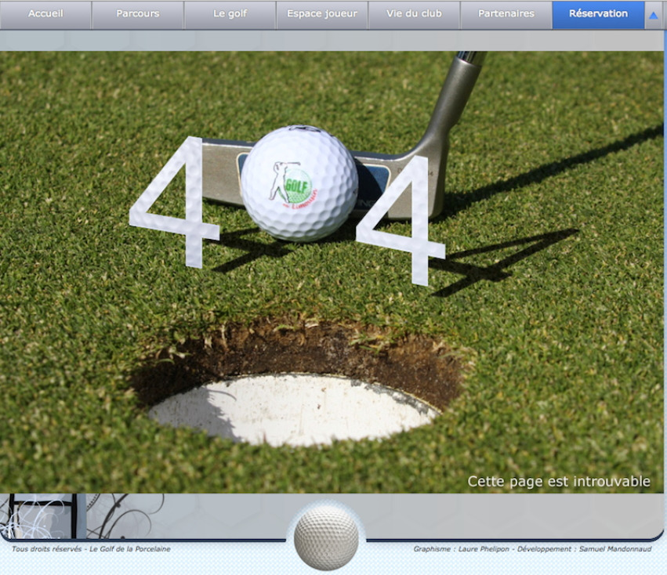The width and height of the screenshot is (667, 575).
Task: Click the blue up-arrow icon in navbar
Action: (x=654, y=16)
